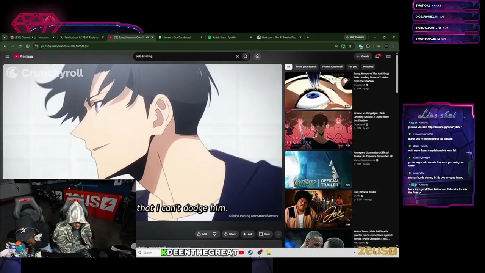This screenshot has width=485, height=273.
Task: Go to YouTube Premium home logo
Action: [24, 56]
